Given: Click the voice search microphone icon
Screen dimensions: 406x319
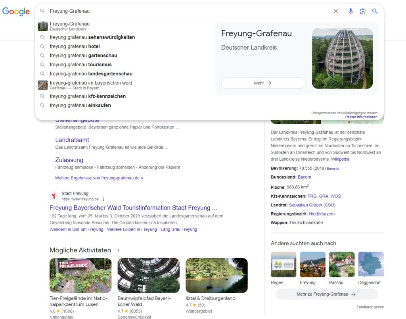Looking at the screenshot, I should click(x=350, y=11).
